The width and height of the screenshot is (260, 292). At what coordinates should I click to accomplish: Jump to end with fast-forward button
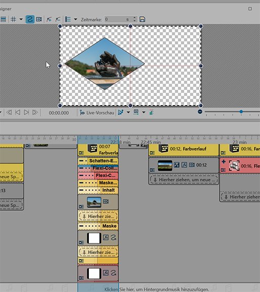point(35,113)
